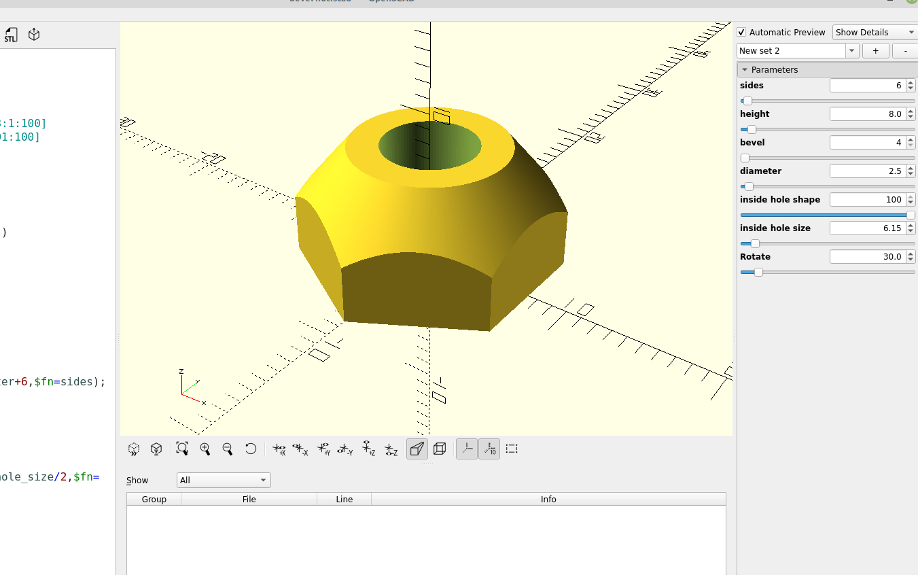
Task: Click the + button to add parameter set
Action: (875, 50)
